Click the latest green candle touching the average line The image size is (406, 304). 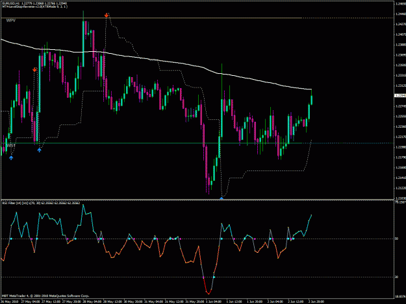[312, 99]
